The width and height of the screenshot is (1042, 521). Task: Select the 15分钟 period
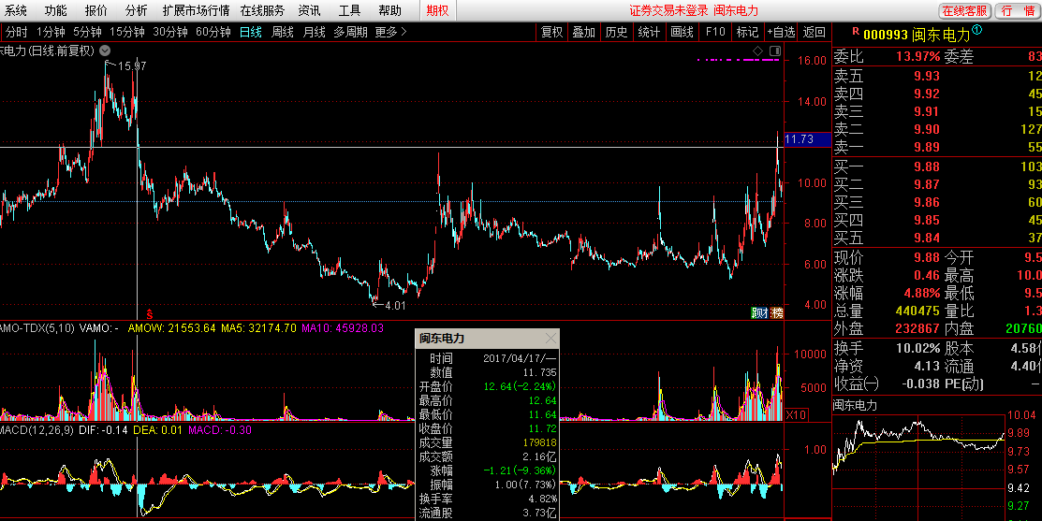tap(127, 32)
